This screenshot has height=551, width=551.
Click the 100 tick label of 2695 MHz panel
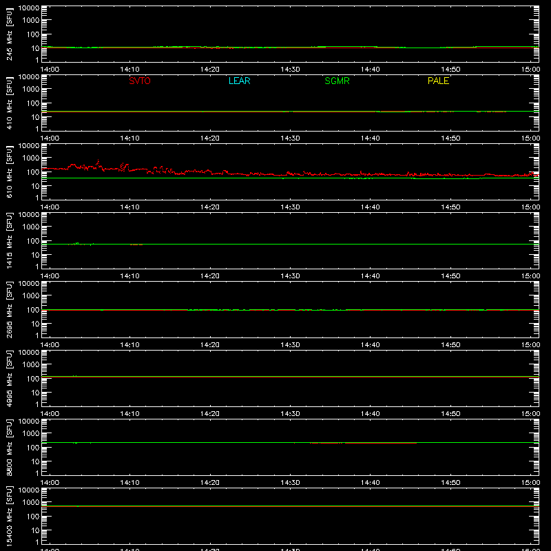tap(33, 309)
